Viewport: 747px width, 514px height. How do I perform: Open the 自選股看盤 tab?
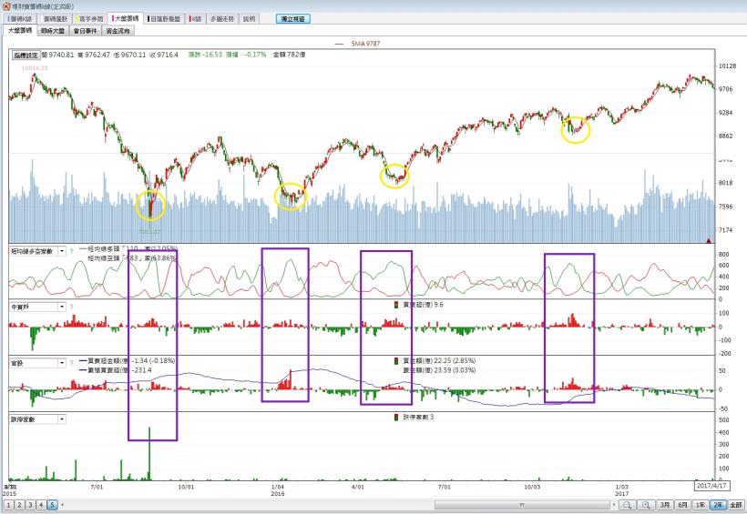tap(164, 19)
